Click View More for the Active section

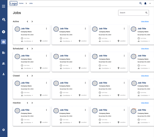(145, 21)
